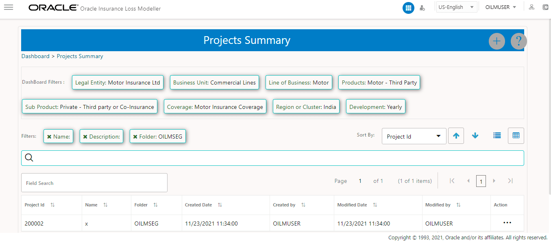Click Coverage: Motor Insurance Coverage filter
The height and width of the screenshot is (243, 551).
[x=215, y=107]
